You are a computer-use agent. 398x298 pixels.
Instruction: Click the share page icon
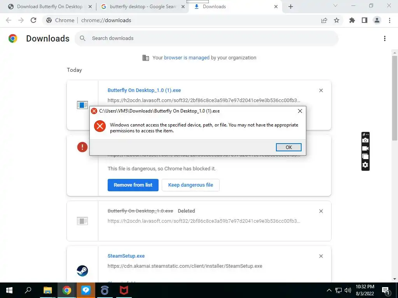(324, 20)
